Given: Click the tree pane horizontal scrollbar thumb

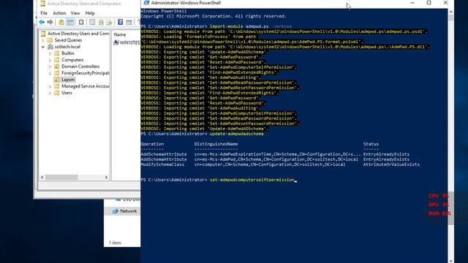Looking at the screenshot, I should [61, 177].
